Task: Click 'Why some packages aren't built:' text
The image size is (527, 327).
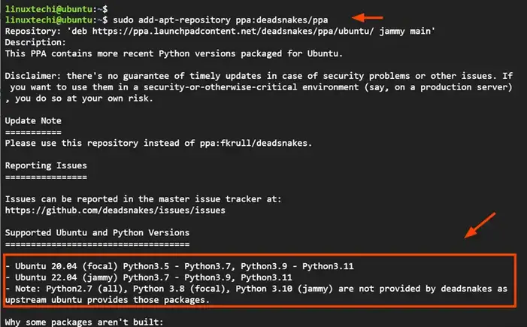Action: point(83,322)
